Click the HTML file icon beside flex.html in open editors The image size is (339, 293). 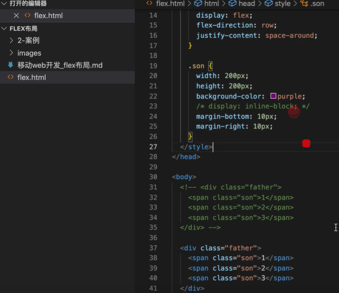[28, 15]
